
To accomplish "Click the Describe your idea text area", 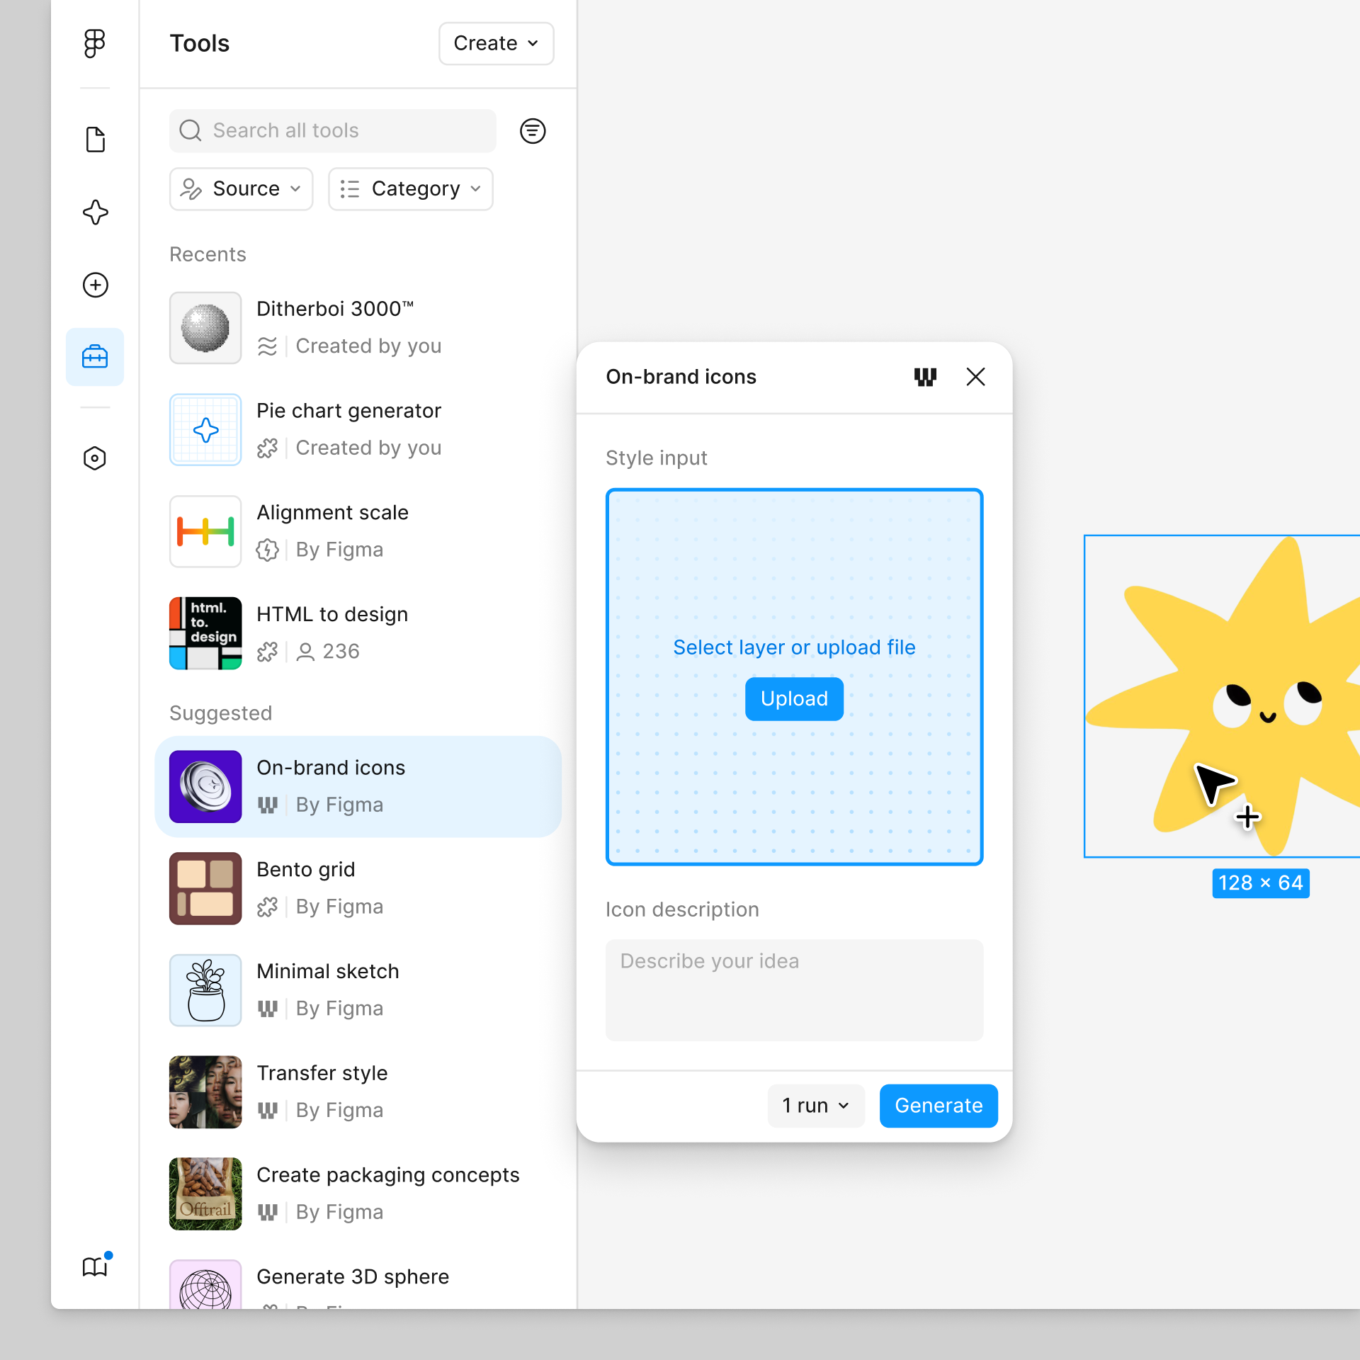I will click(794, 990).
